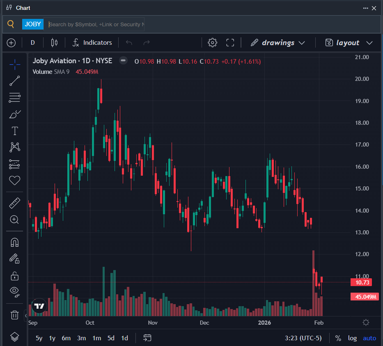The width and height of the screenshot is (383, 346).
Task: Hide all drawings with eye icon
Action: coord(15,291)
